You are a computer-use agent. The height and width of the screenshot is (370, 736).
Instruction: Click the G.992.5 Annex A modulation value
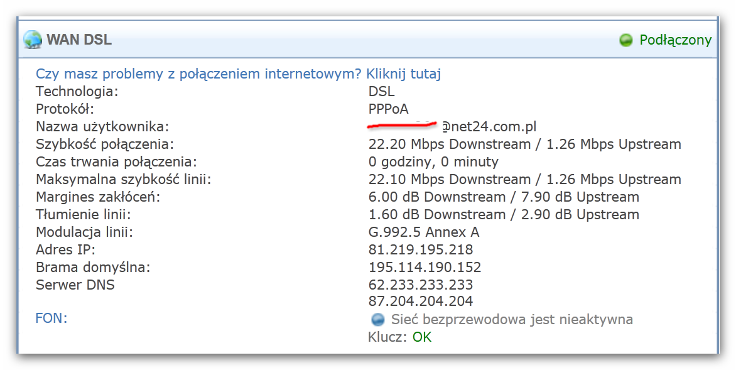point(424,232)
